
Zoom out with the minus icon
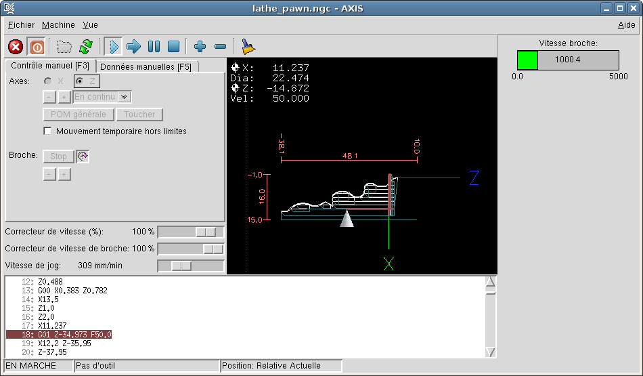(x=220, y=47)
